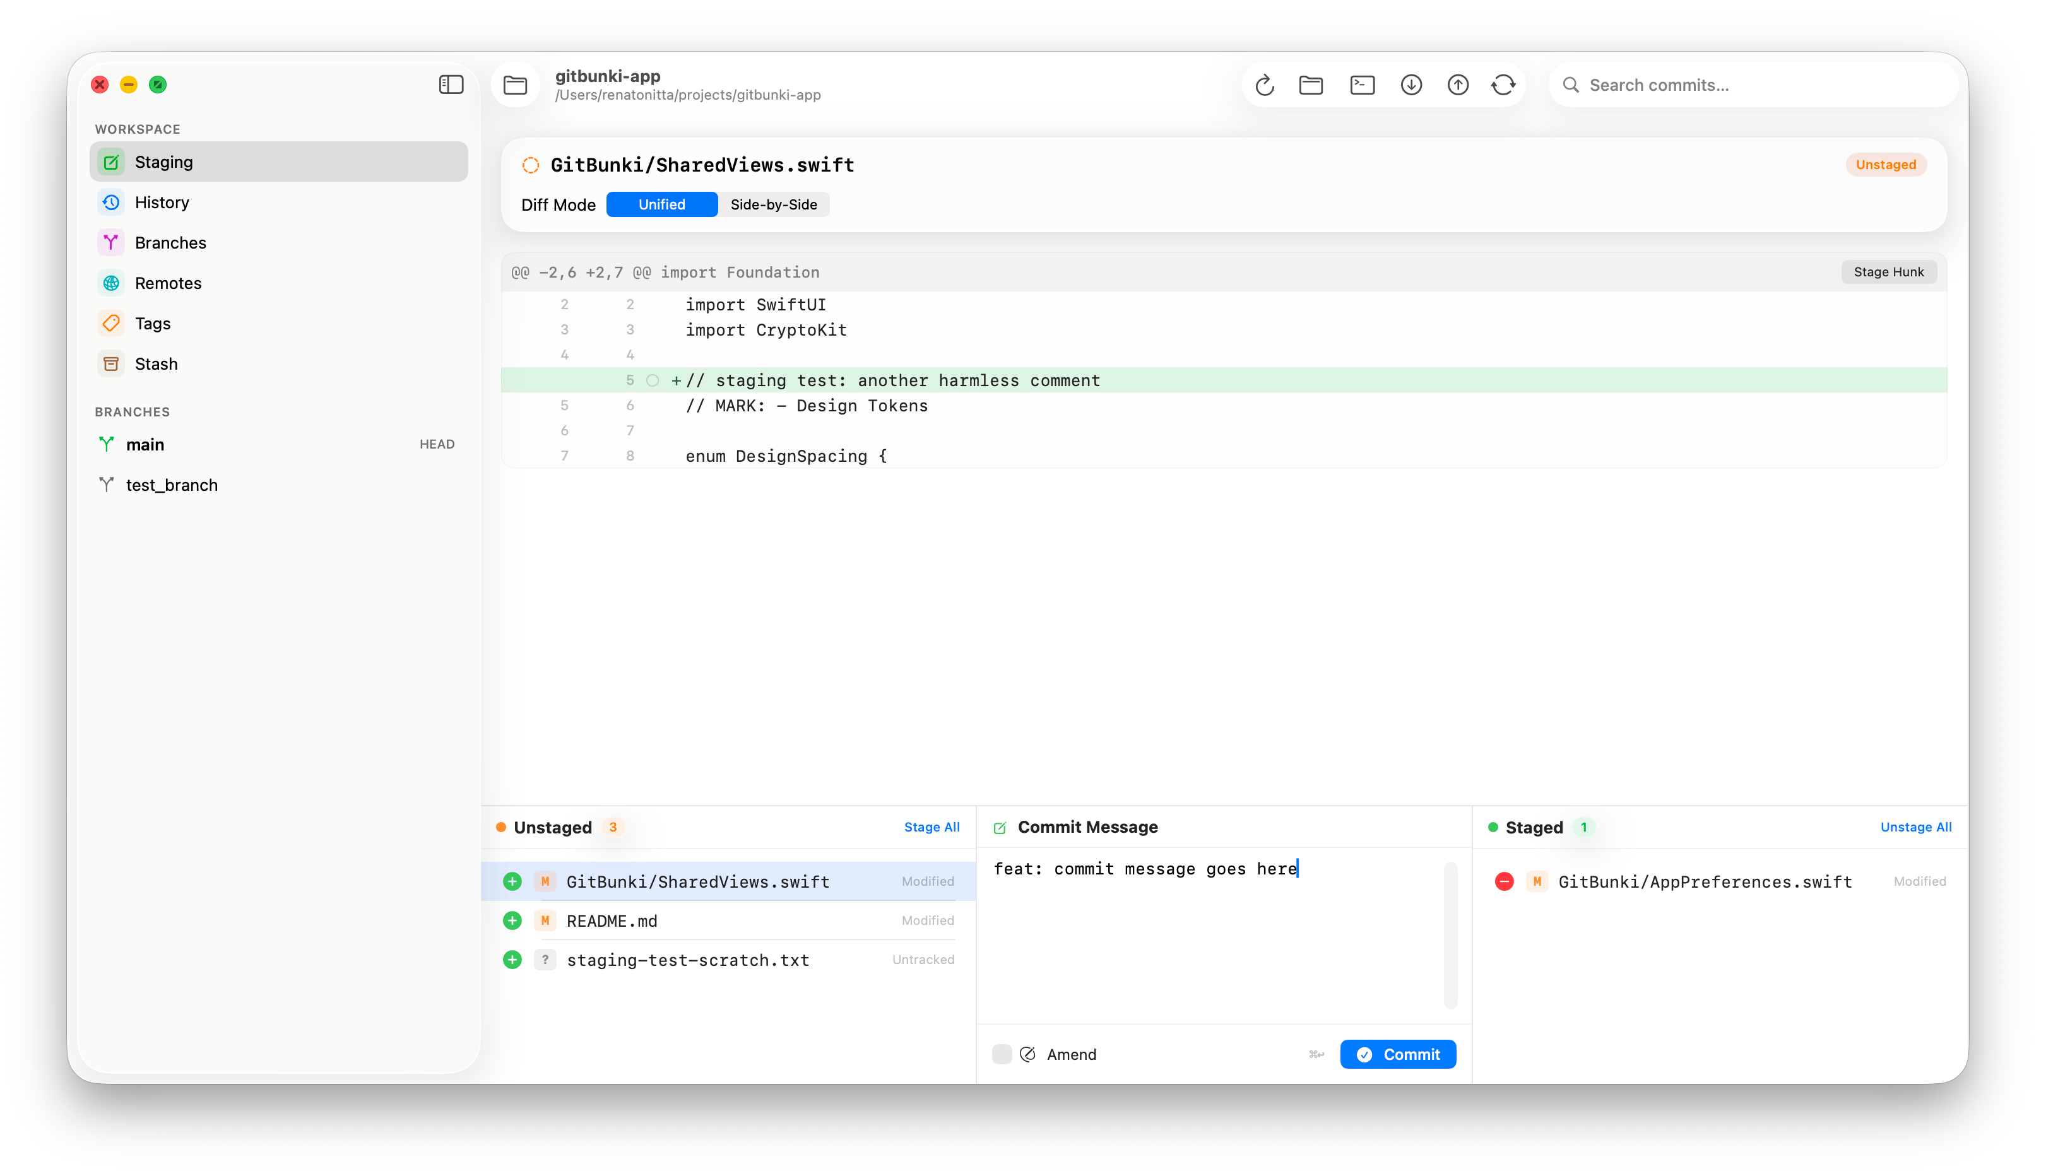The image size is (2070, 1176).
Task: Click the test_branch fork icon
Action: [x=107, y=485]
